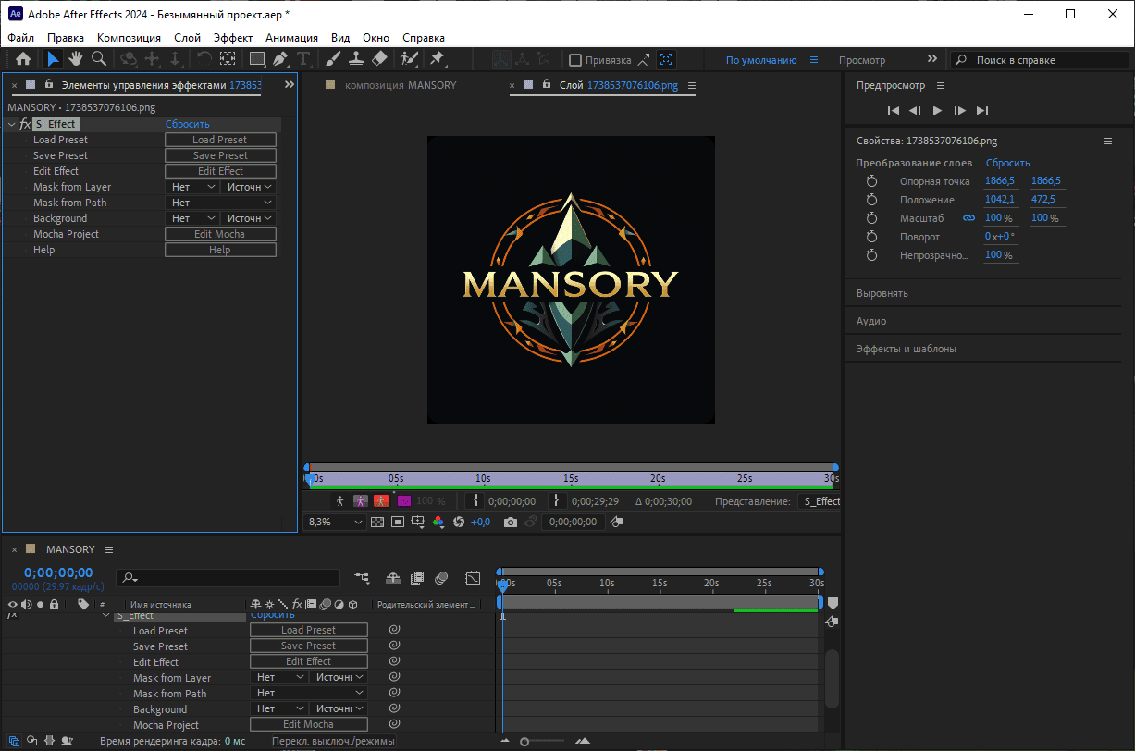Enable the Привязка snapping checkbox
This screenshot has width=1135, height=751.
pos(575,60)
